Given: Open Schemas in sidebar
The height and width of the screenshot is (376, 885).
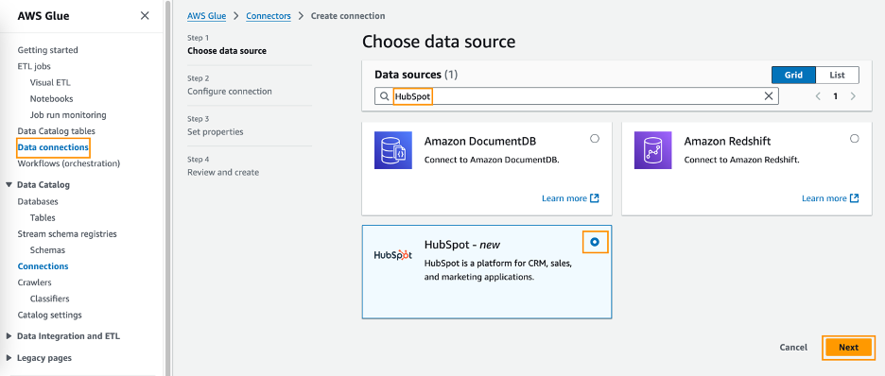Looking at the screenshot, I should (47, 249).
